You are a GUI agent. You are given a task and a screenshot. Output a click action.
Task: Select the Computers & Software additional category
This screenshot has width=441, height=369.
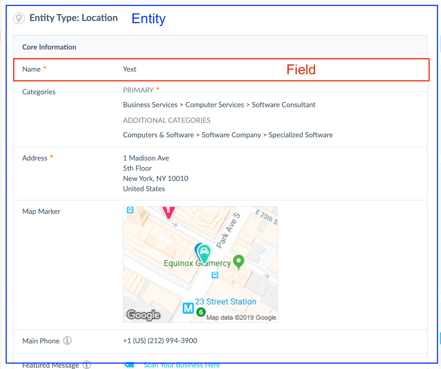pos(228,135)
